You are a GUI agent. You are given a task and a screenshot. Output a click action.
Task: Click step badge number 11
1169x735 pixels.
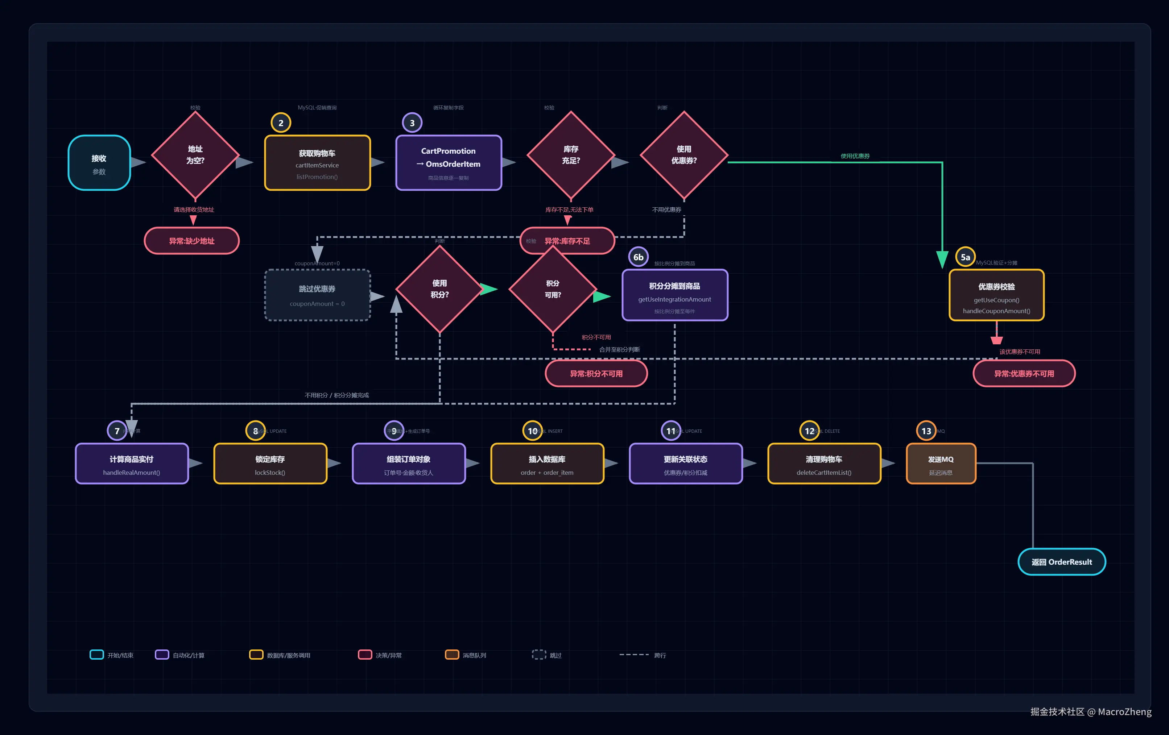pos(671,431)
